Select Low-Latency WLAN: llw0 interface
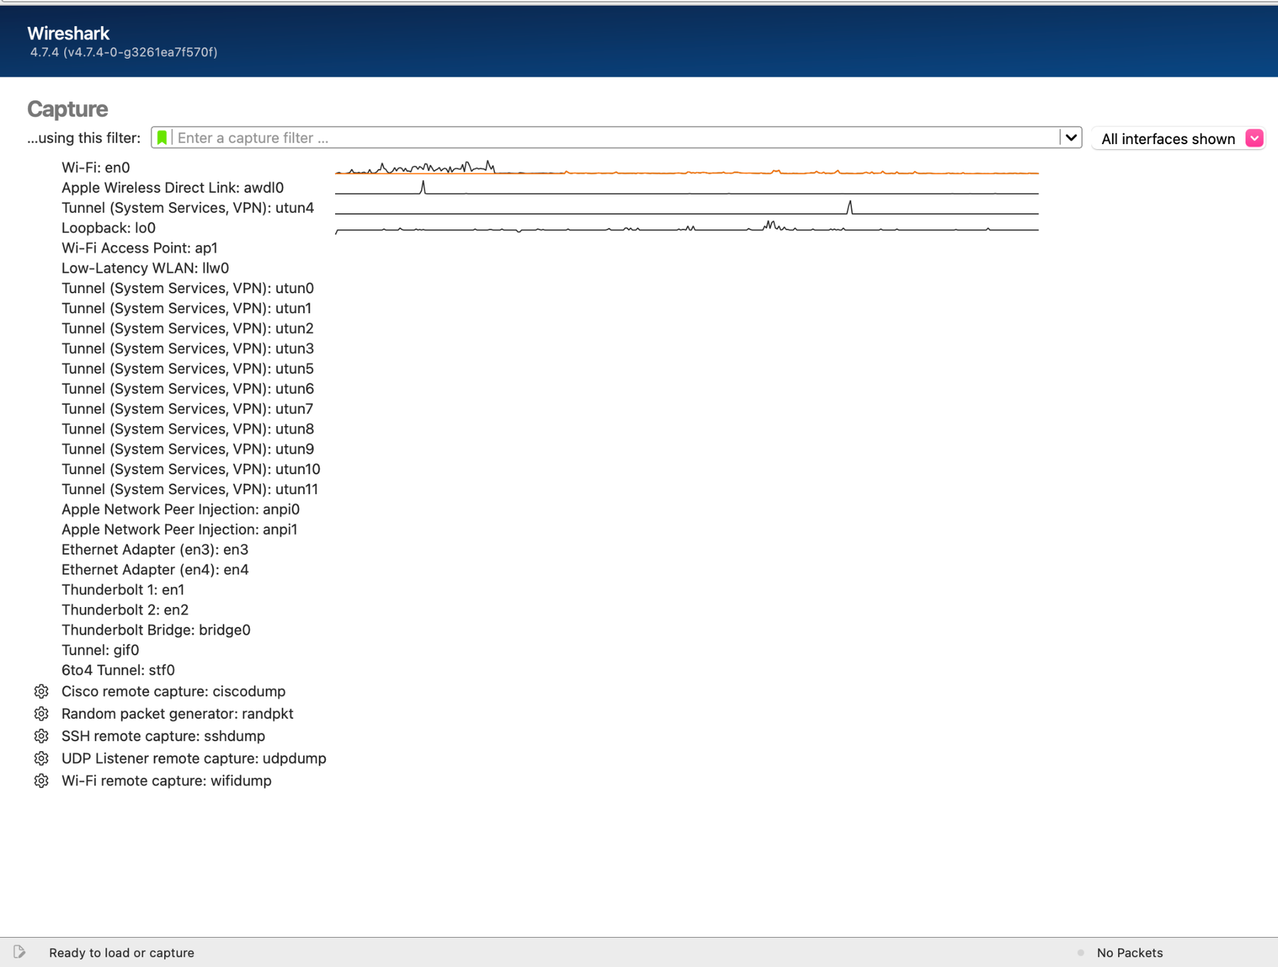Screen dimensions: 1278x967 (146, 268)
